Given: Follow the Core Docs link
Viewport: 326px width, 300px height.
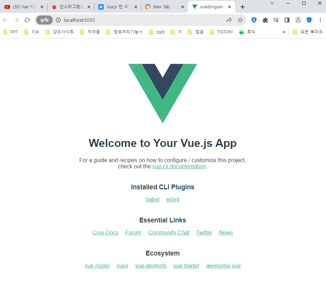Looking at the screenshot, I should point(105,233).
